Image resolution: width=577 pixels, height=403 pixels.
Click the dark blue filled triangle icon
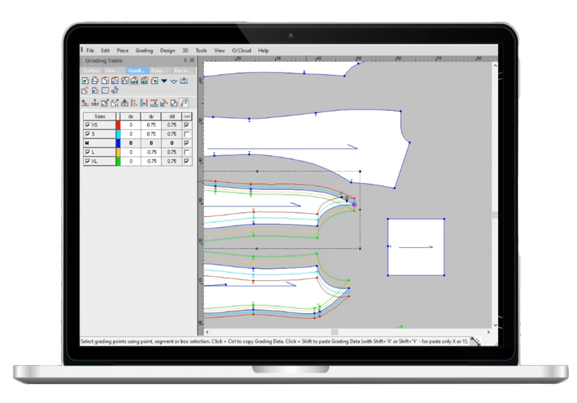click(x=164, y=81)
